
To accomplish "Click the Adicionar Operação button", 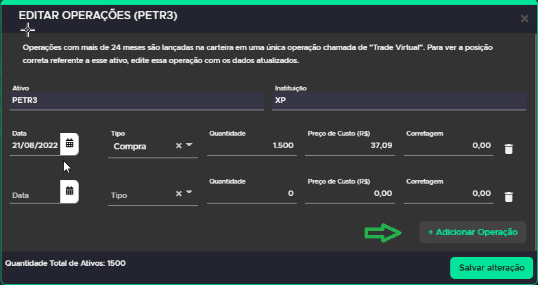I will 472,232.
